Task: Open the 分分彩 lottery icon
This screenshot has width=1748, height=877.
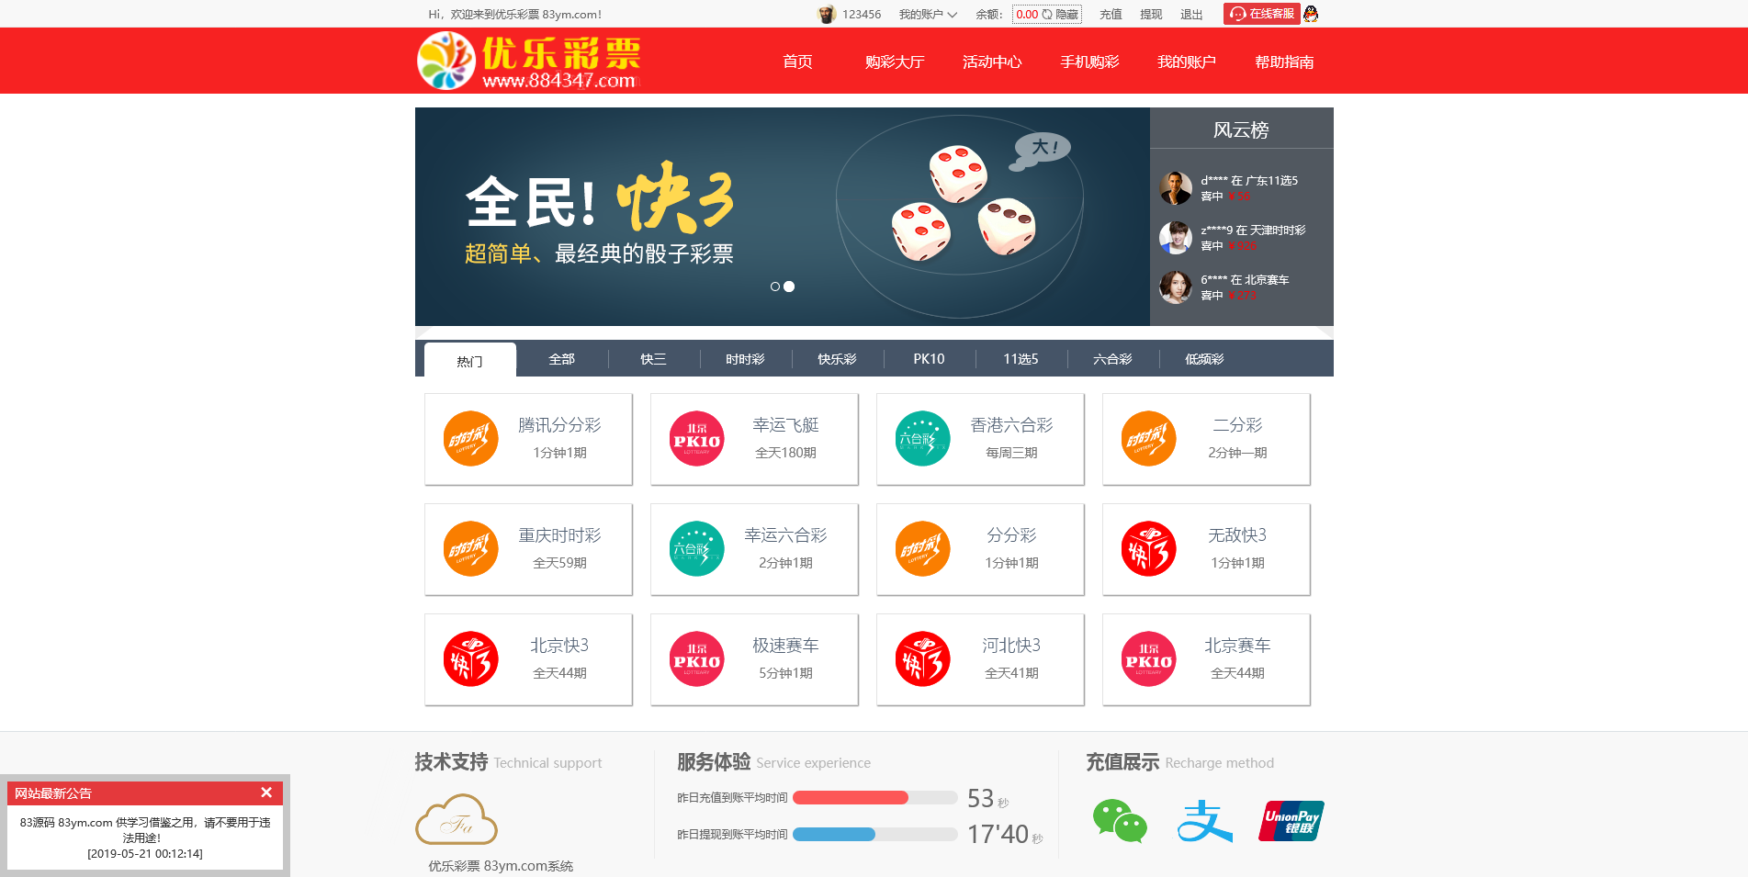Action: 922,549
